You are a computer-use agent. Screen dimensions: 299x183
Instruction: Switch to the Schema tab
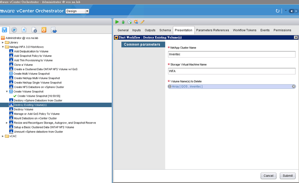165,30
